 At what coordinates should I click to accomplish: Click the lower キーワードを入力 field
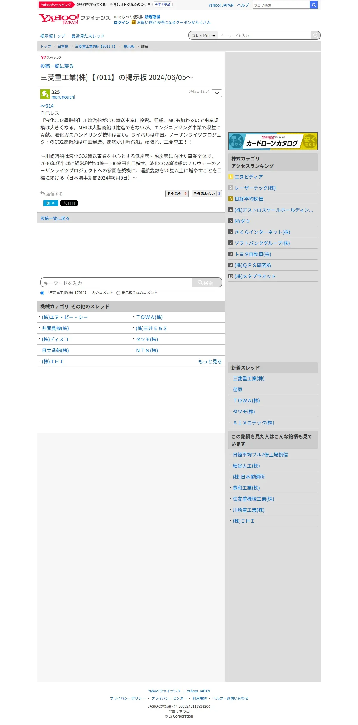click(x=116, y=283)
